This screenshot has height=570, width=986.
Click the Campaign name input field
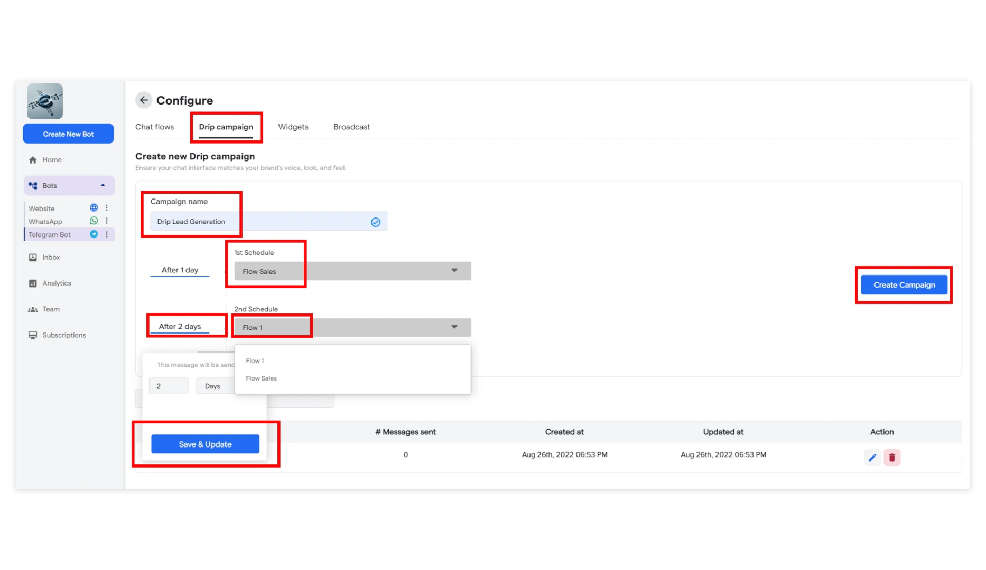[x=268, y=222]
